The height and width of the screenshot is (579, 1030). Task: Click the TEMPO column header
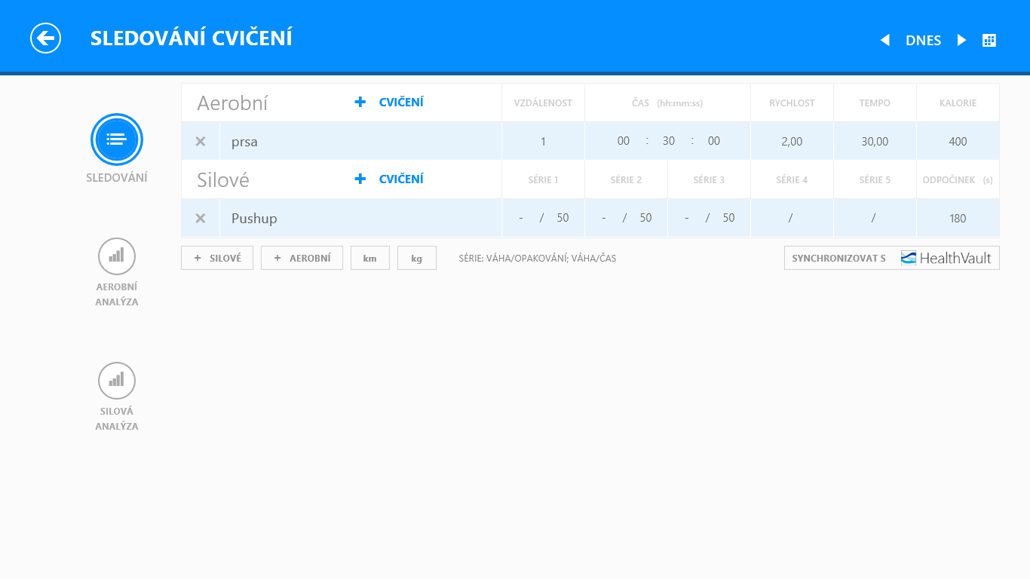point(875,103)
